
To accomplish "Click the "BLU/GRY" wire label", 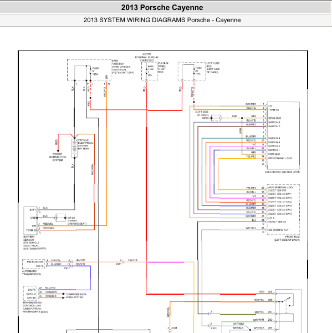I will [56, 264].
